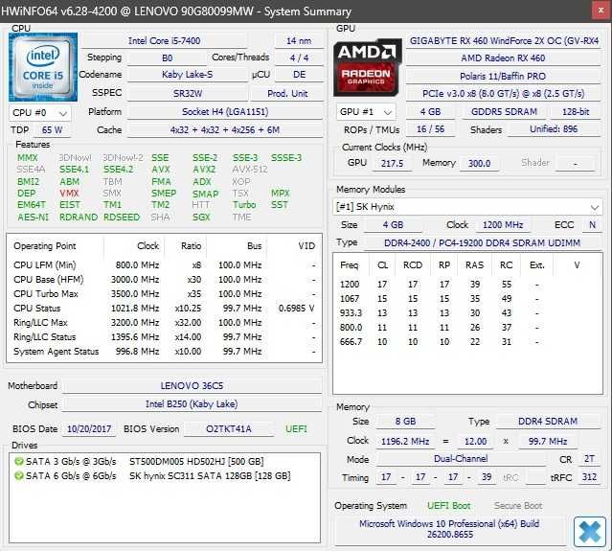Click the Secure Boot indicator
This screenshot has height=551, width=612.
point(518,506)
